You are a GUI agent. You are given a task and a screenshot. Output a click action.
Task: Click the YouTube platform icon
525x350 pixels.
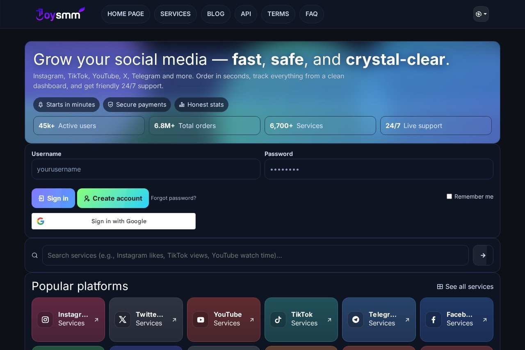[x=201, y=320]
